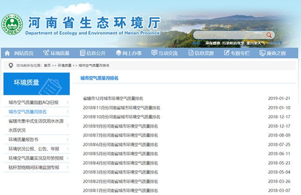Viewport: 301px width, 195px height.
Task: Click the file icon beside 信息资源
Action: click(x=191, y=52)
